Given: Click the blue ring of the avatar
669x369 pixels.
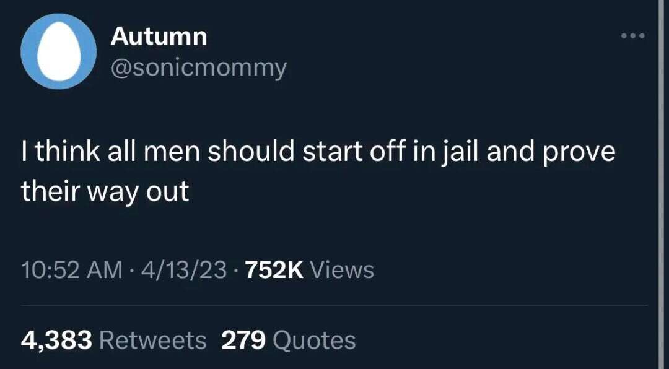Looking at the screenshot, I should (x=28, y=51).
